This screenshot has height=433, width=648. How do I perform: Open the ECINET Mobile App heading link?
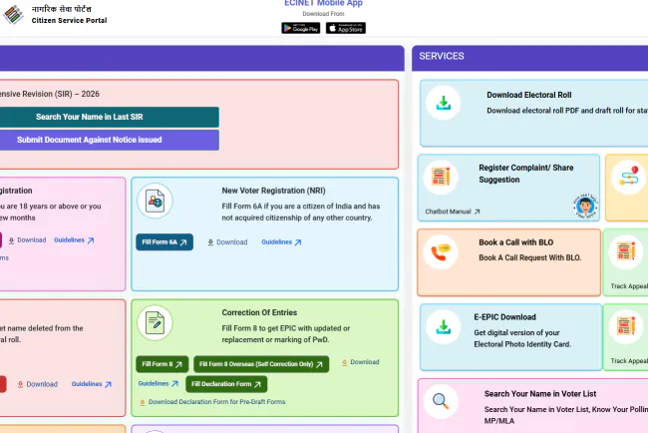click(x=323, y=3)
